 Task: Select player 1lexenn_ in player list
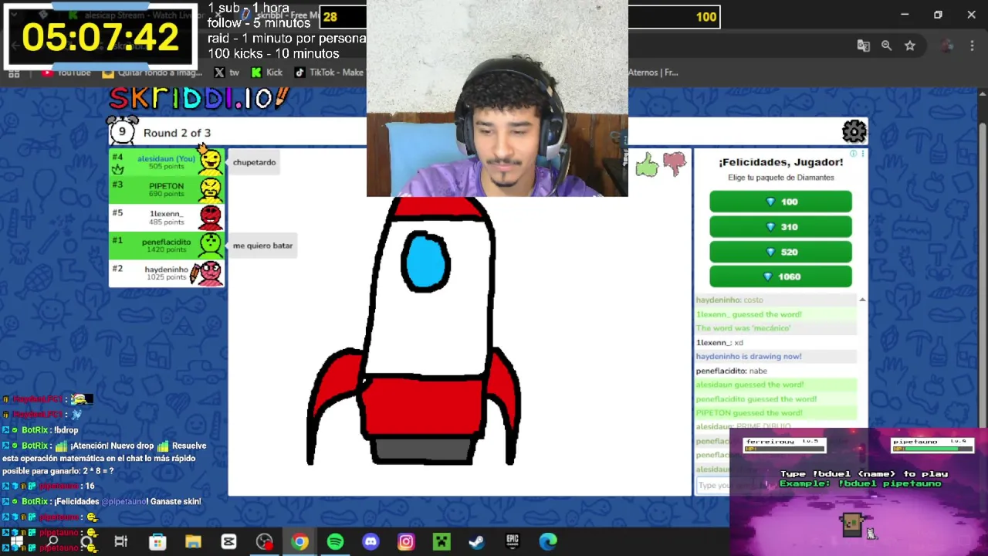(x=167, y=218)
